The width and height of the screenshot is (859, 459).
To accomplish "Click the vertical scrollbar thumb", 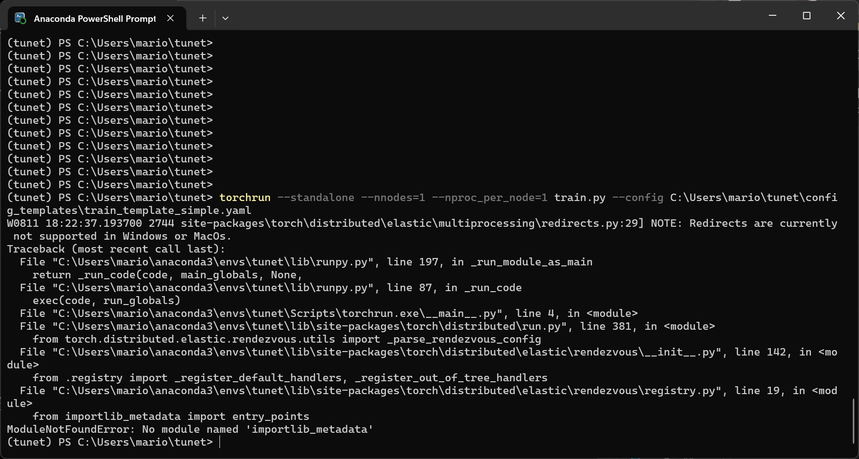I will point(854,421).
